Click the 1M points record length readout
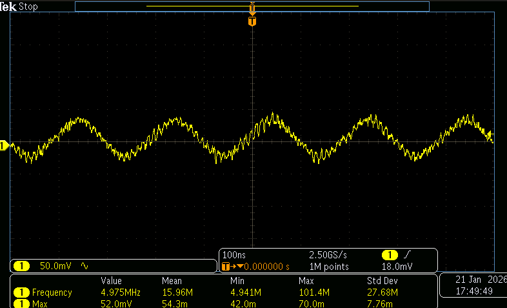The width and height of the screenshot is (507, 308). [329, 267]
